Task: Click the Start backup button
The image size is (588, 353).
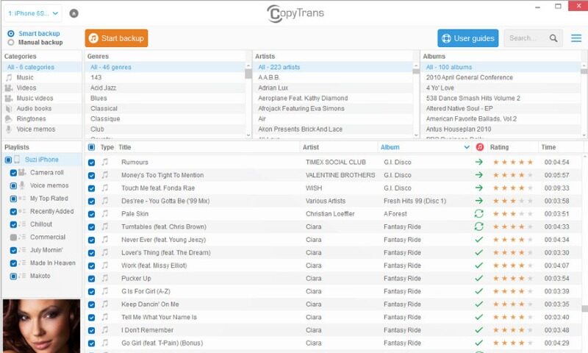Action: (116, 38)
